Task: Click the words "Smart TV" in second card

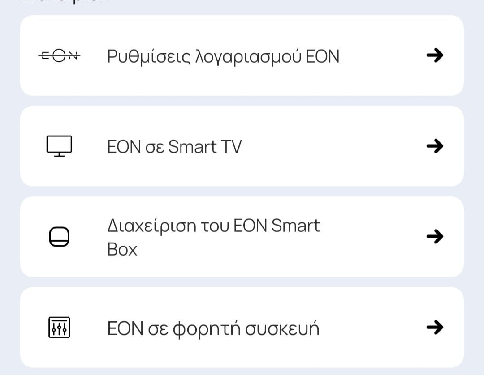Action: [x=205, y=147]
